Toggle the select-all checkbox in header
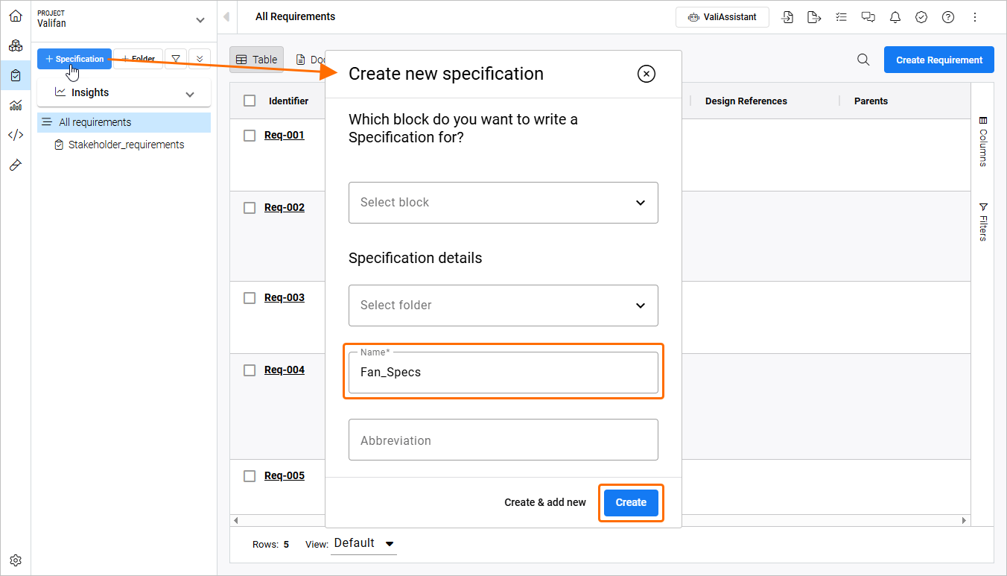 coord(250,101)
